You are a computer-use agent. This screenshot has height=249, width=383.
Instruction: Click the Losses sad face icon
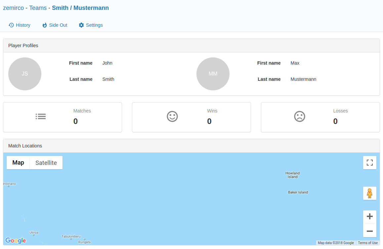pyautogui.click(x=300, y=116)
